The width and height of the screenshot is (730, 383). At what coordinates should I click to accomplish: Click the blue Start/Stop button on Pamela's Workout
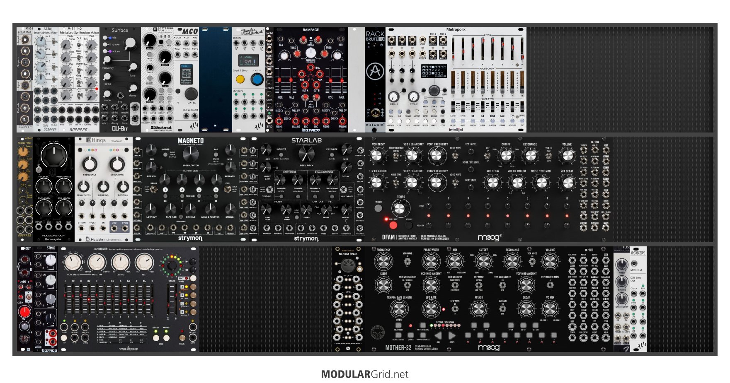(257, 79)
